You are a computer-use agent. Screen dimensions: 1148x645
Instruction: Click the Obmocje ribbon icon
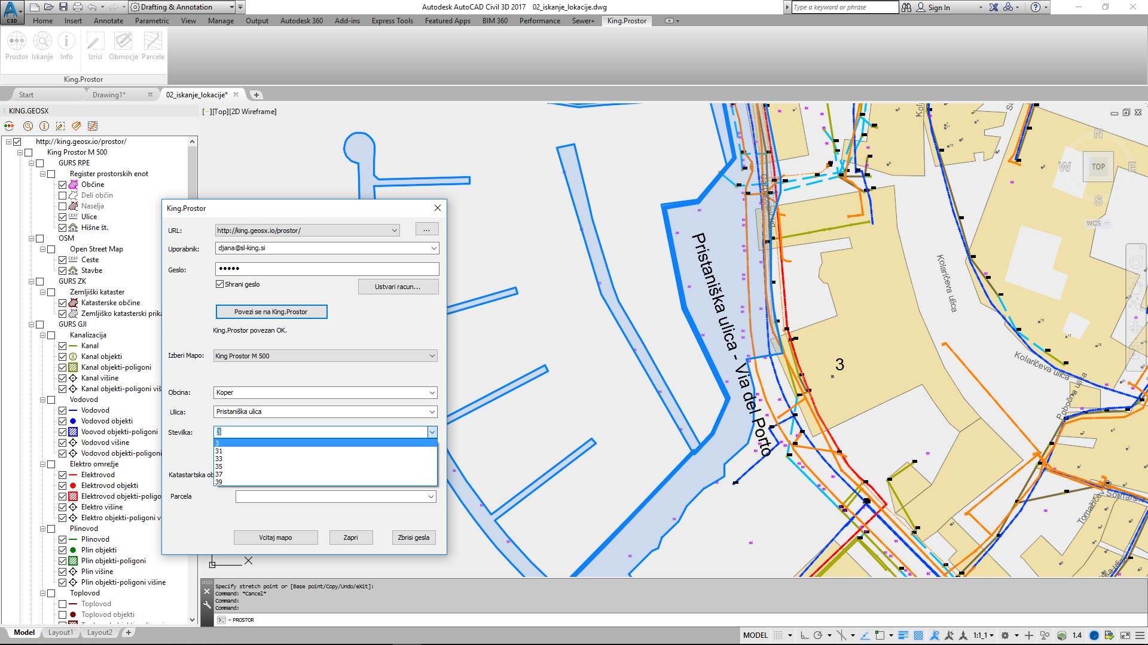tap(123, 46)
